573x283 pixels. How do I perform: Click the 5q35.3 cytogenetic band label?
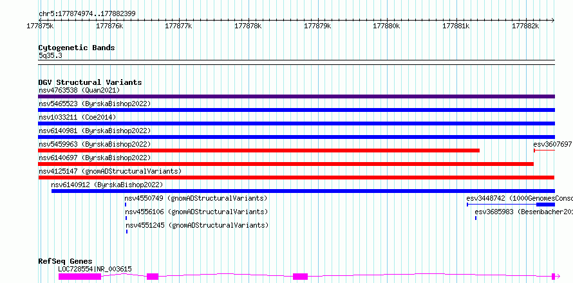click(50, 55)
